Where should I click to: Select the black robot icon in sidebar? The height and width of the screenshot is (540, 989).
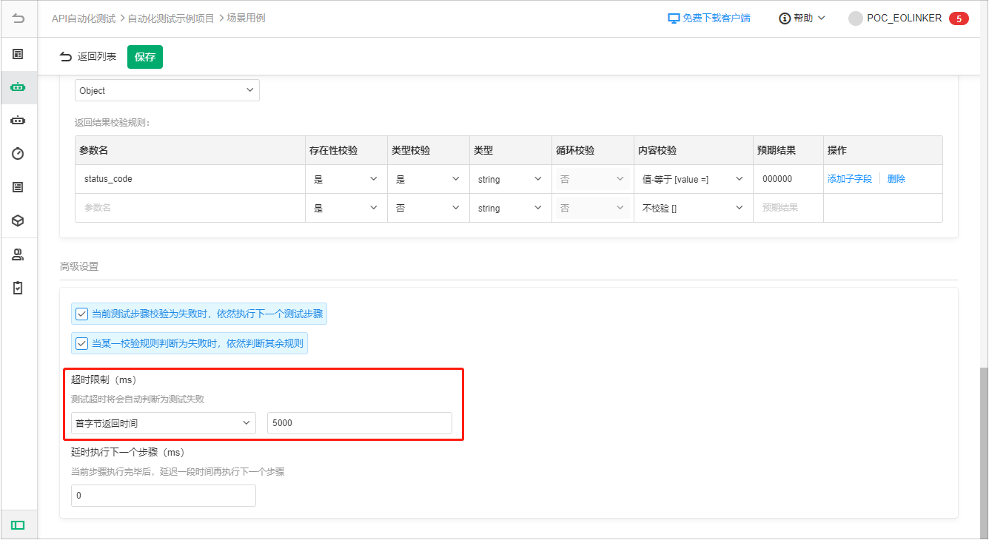tap(19, 120)
